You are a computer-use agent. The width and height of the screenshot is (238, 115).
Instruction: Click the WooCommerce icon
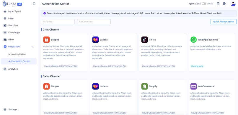coord(193,86)
